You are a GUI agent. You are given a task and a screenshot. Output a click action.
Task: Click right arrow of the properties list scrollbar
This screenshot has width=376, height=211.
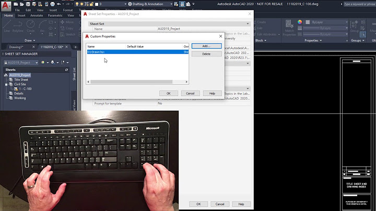pyautogui.click(x=186, y=82)
